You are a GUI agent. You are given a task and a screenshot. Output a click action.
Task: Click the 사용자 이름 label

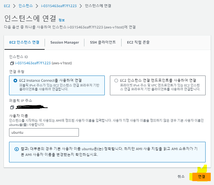coord(18,116)
